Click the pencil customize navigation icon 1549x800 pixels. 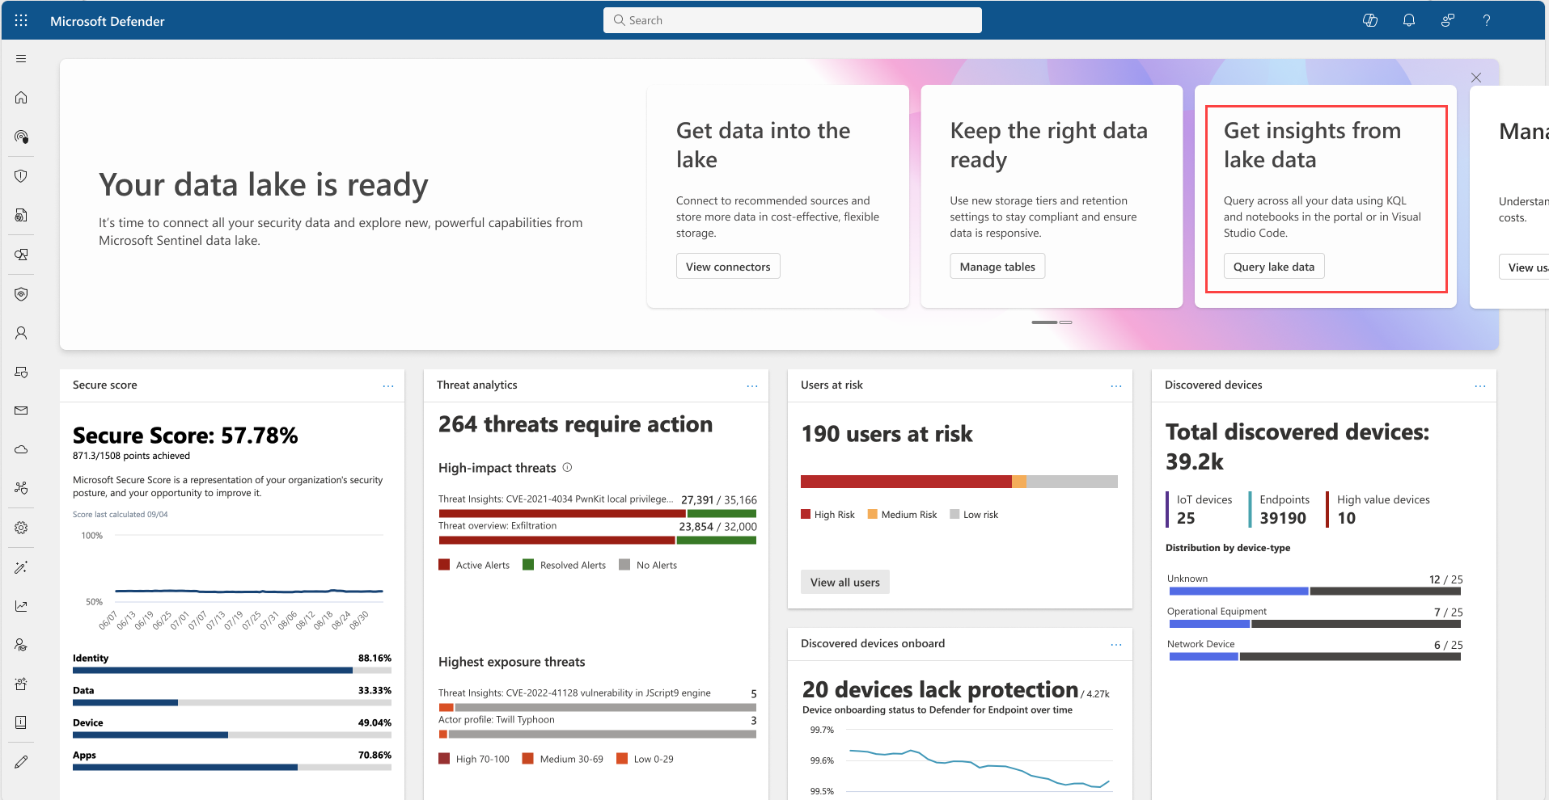(x=21, y=762)
